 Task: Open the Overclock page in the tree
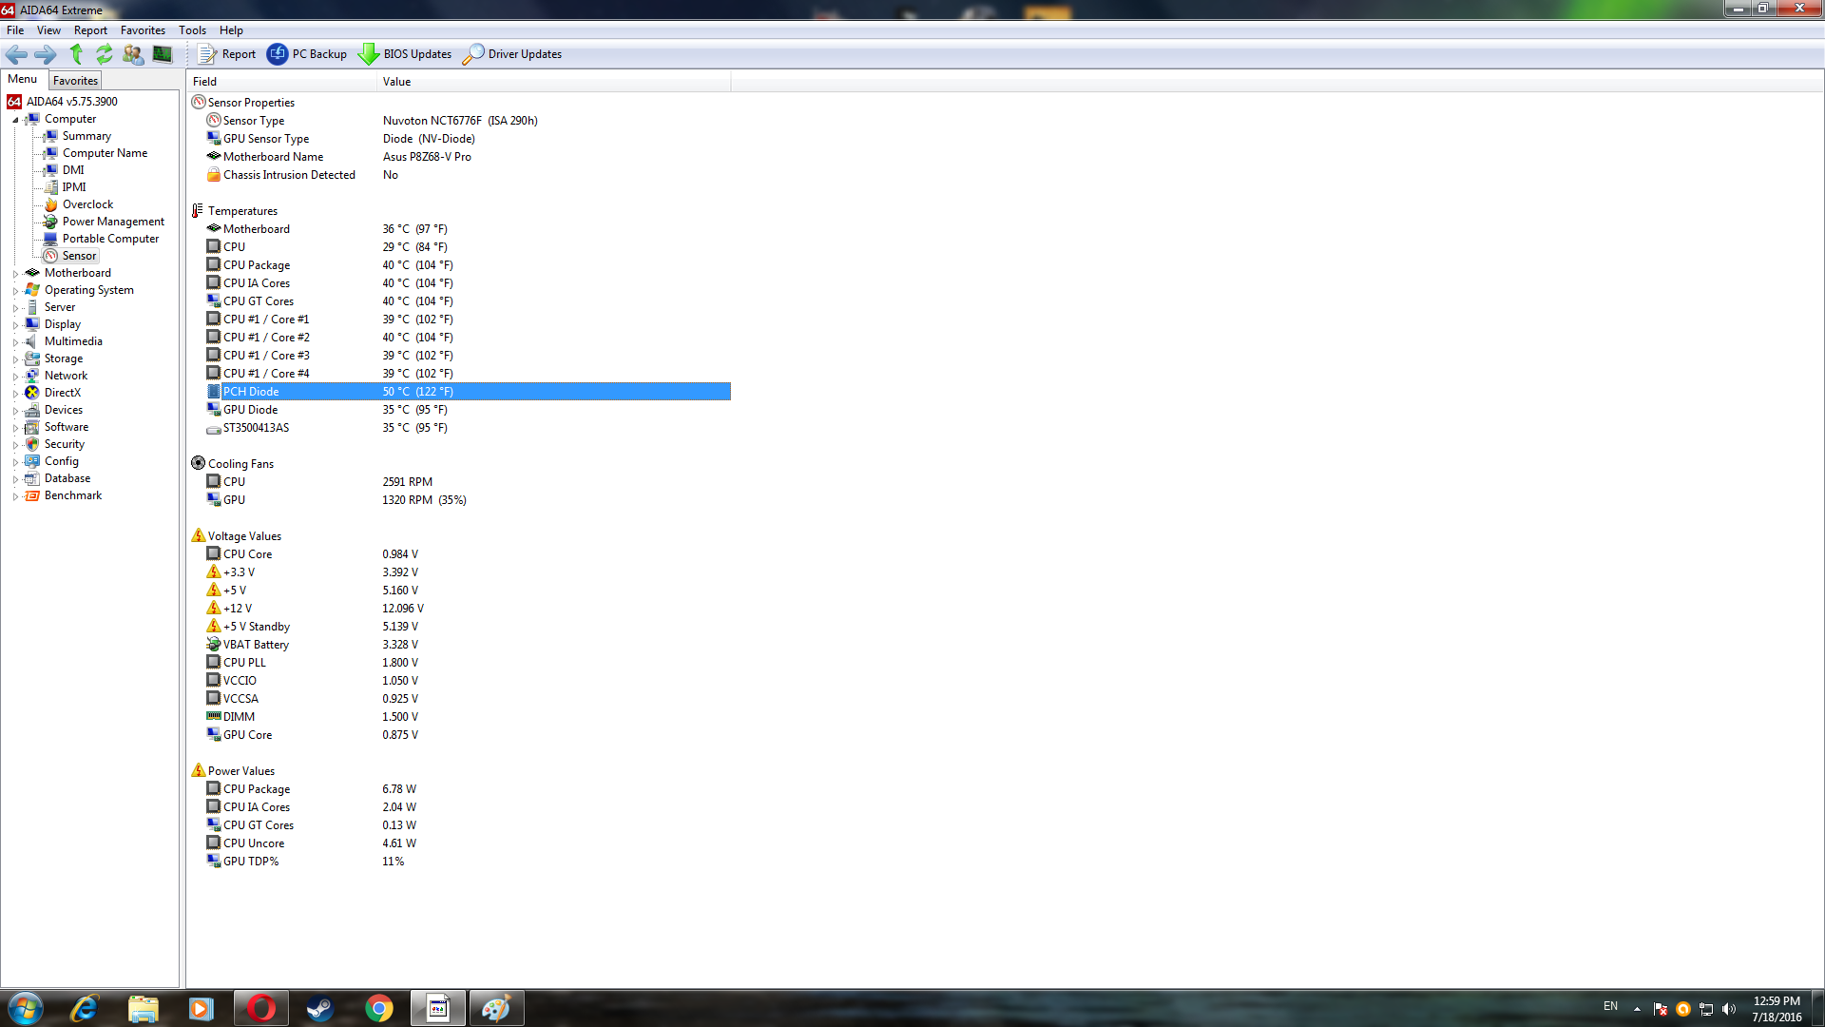pyautogui.click(x=87, y=204)
